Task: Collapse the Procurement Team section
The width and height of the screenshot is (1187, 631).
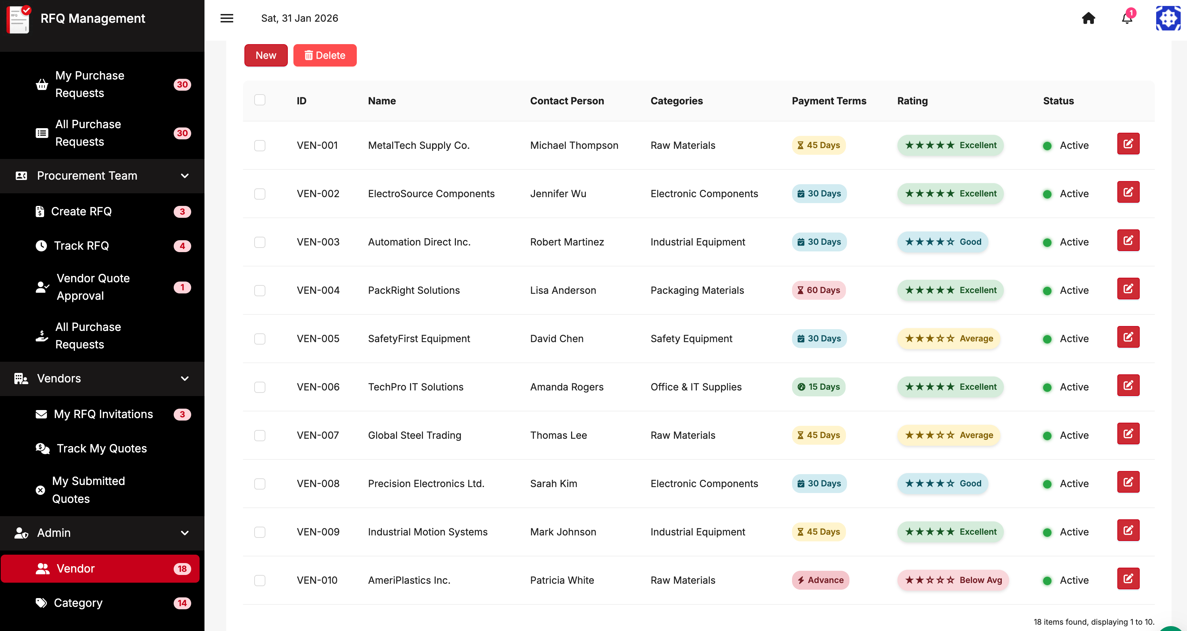Action: [185, 176]
